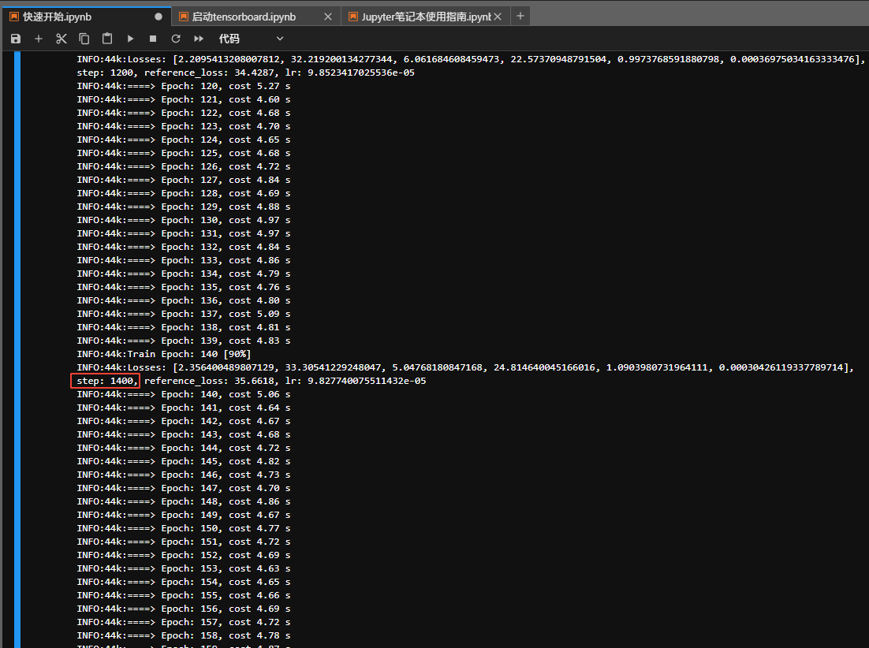The image size is (869, 648).
Task: Interrupt the kernel with stop icon
Action: coord(153,39)
